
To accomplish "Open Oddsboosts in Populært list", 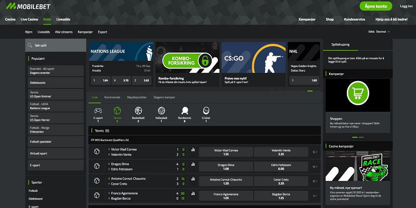I will 56,83.
